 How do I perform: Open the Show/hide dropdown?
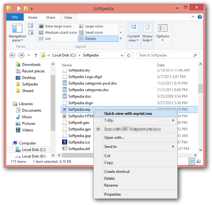(148, 35)
